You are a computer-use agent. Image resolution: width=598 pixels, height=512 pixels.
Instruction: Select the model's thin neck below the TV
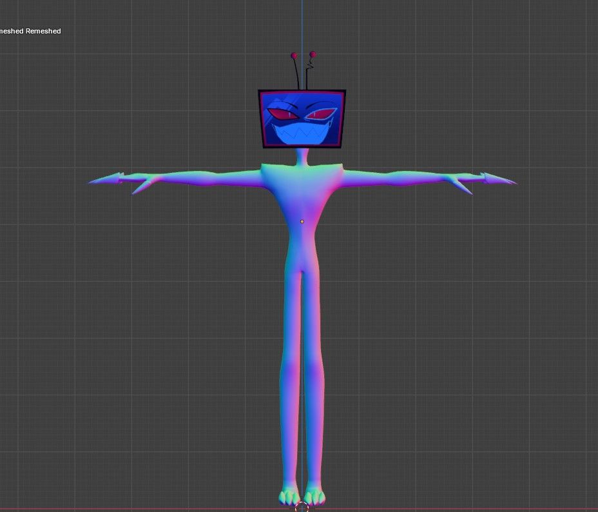click(302, 157)
